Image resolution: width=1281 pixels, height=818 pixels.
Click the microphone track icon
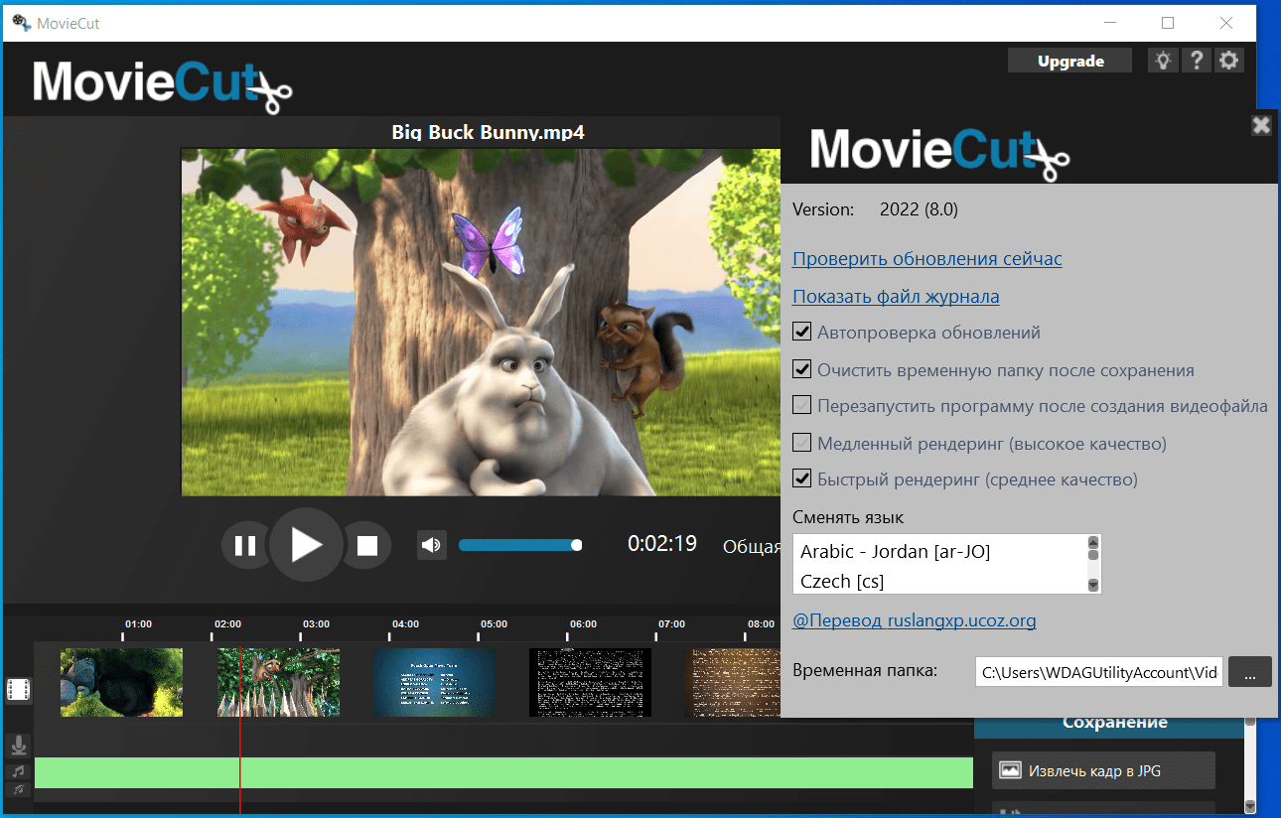pyautogui.click(x=18, y=746)
